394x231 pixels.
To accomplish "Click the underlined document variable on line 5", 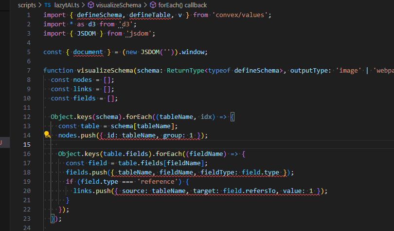I will pos(88,52).
